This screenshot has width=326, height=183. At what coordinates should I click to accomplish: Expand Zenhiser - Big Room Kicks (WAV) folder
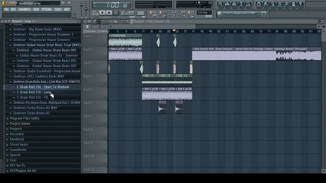point(37,29)
